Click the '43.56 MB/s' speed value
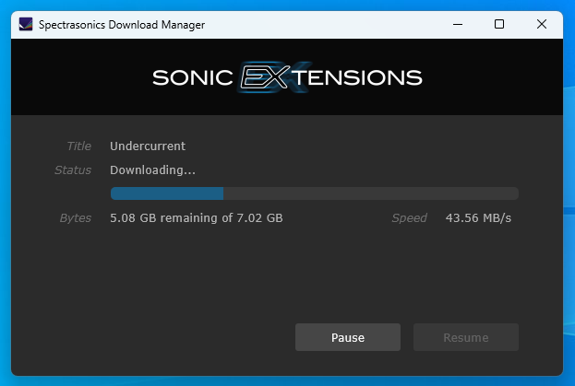This screenshot has width=575, height=386. [x=478, y=218]
